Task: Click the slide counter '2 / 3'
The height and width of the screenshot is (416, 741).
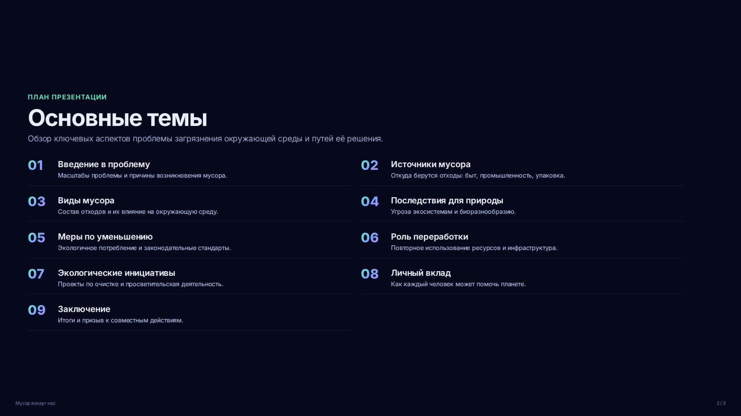Action: 721,403
